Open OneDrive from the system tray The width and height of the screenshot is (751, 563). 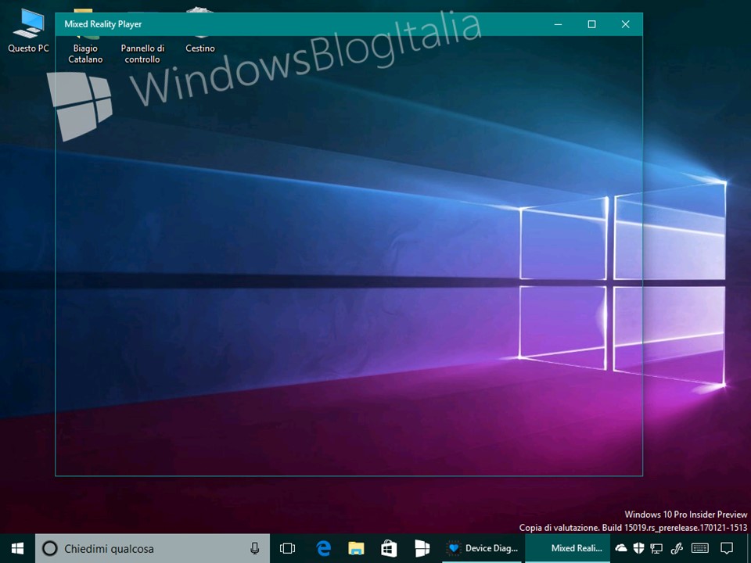coord(620,548)
